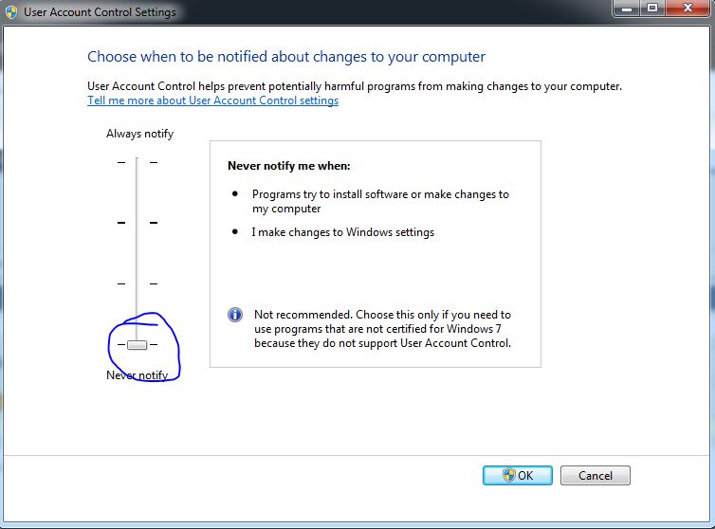Click the Cancel button
The image size is (715, 529).
click(596, 475)
